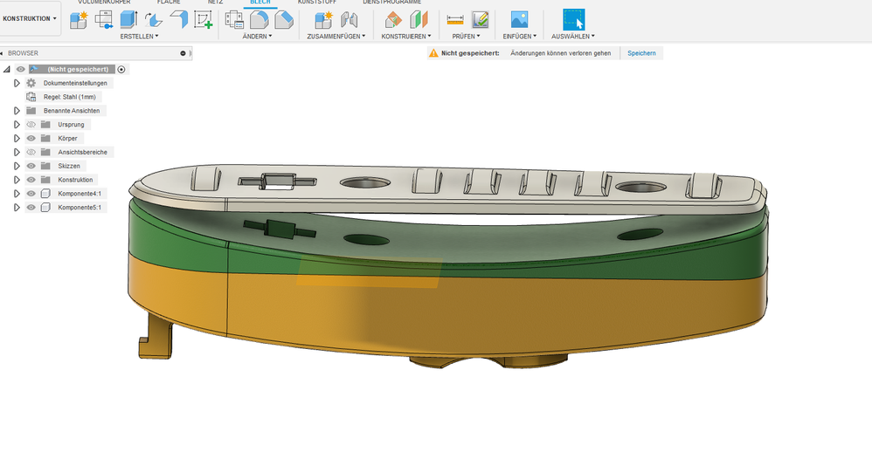Image resolution: width=872 pixels, height=452 pixels.
Task: Expand the Körper folder node
Action: click(x=17, y=138)
